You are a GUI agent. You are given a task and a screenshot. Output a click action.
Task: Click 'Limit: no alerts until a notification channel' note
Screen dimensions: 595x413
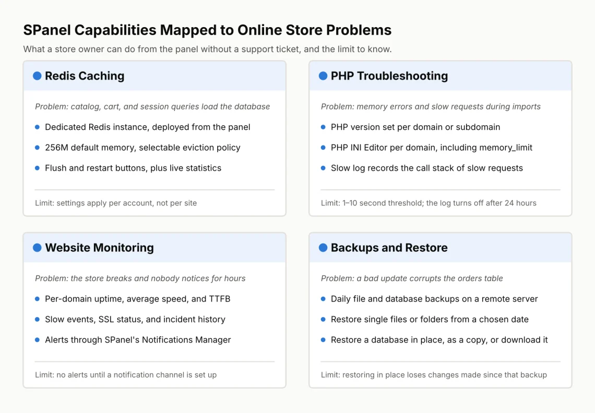click(126, 375)
